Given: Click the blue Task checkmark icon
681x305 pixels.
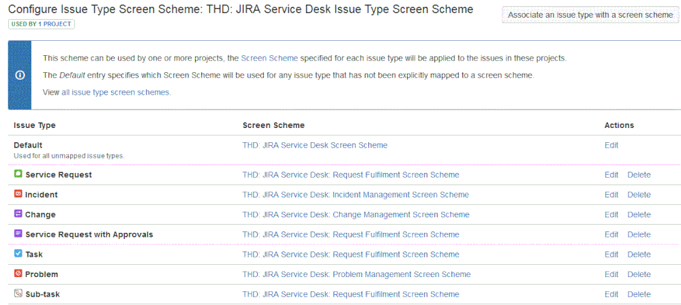Looking at the screenshot, I should pos(18,254).
